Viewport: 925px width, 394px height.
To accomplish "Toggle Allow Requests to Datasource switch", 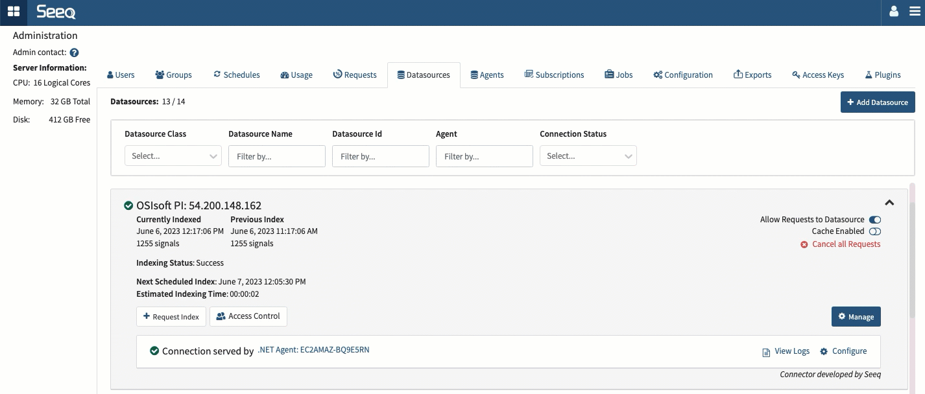I will click(x=874, y=220).
